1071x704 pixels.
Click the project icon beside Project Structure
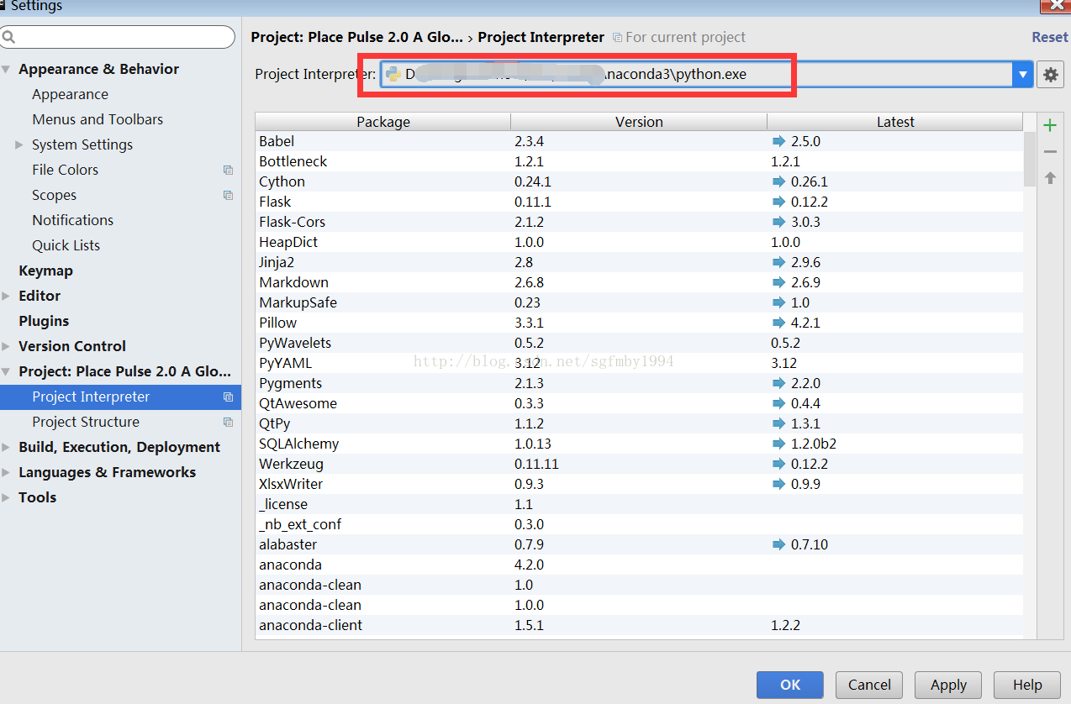(228, 422)
